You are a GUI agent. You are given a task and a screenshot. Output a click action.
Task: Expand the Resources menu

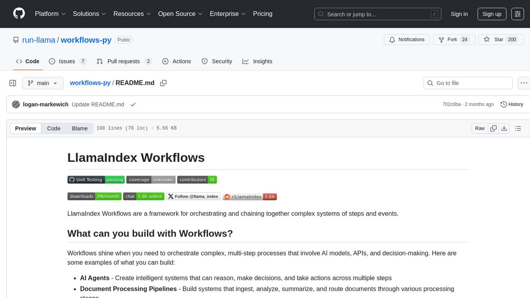pyautogui.click(x=132, y=14)
